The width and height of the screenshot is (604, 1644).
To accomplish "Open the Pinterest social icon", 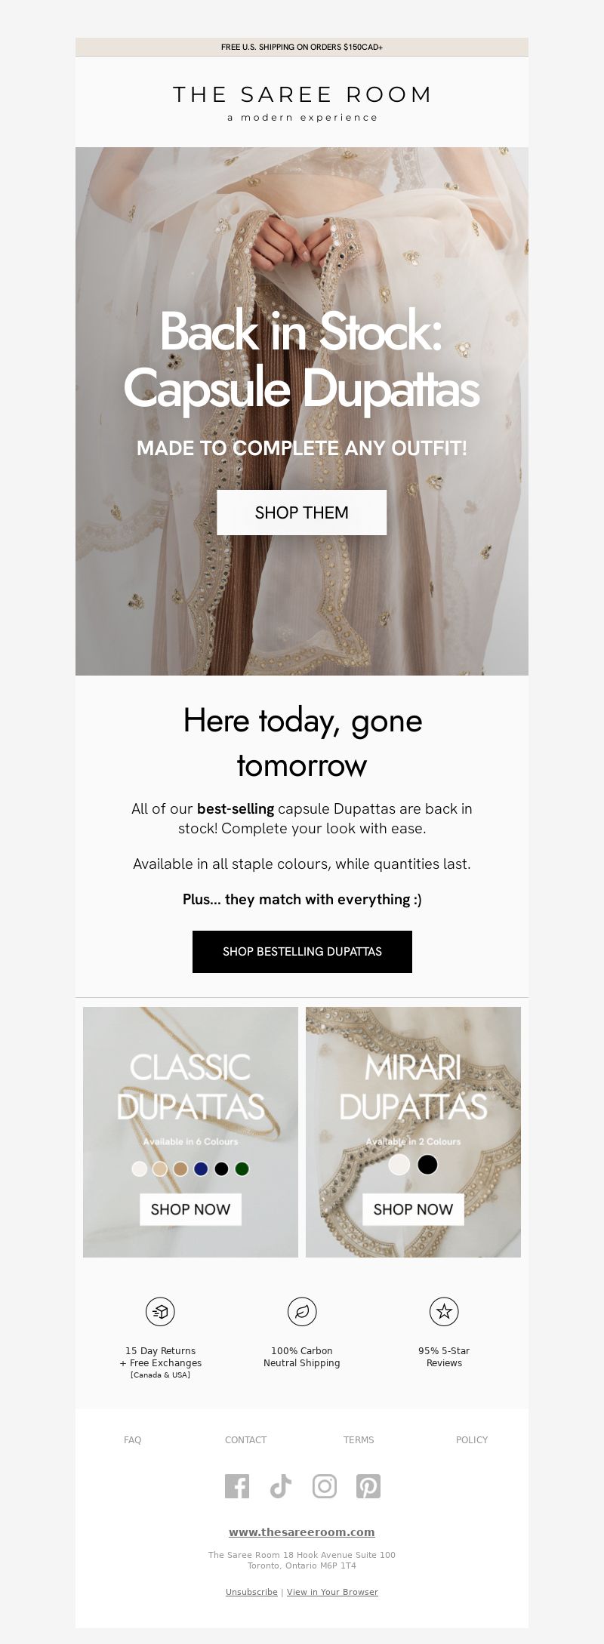I will pyautogui.click(x=368, y=1486).
